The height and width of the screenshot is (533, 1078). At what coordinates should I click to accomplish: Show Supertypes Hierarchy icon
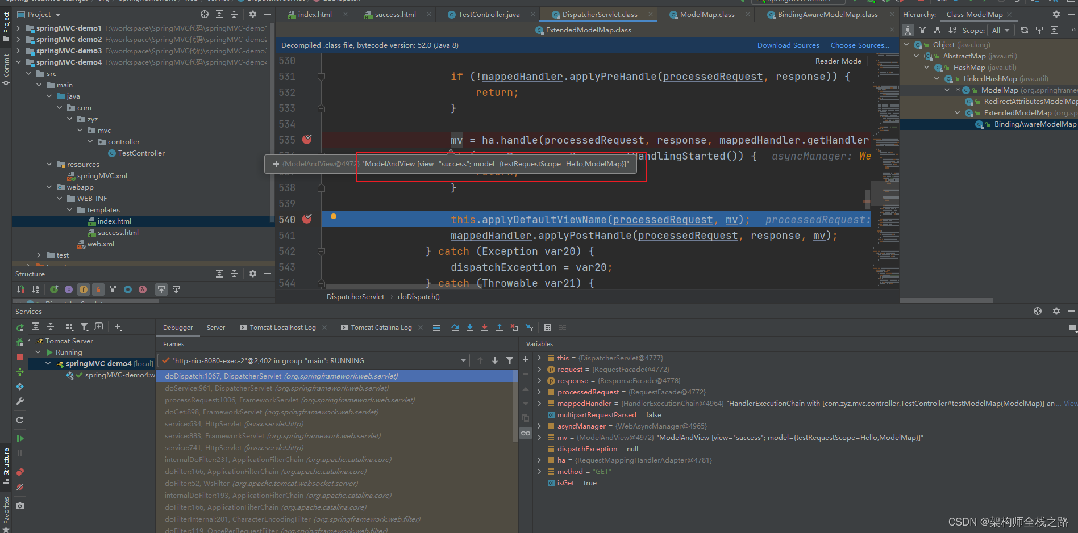point(922,30)
